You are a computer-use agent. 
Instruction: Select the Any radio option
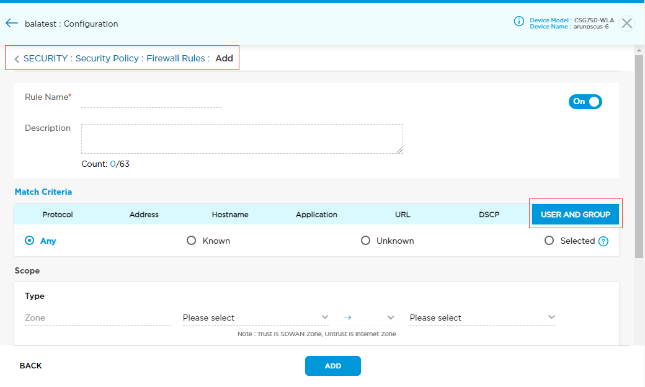29,241
